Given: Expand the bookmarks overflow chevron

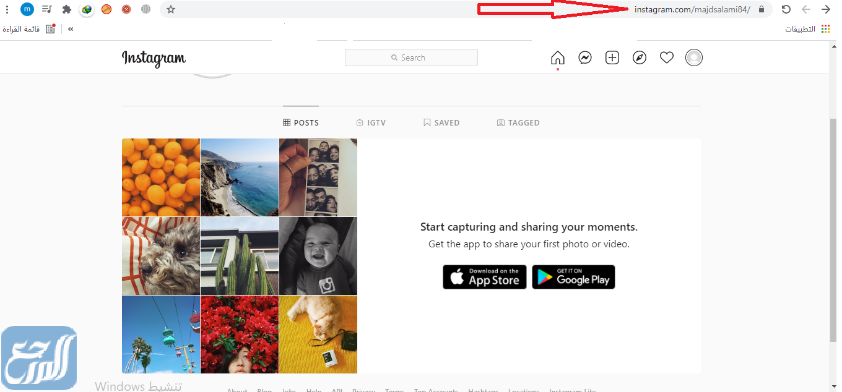Looking at the screenshot, I should [71, 29].
